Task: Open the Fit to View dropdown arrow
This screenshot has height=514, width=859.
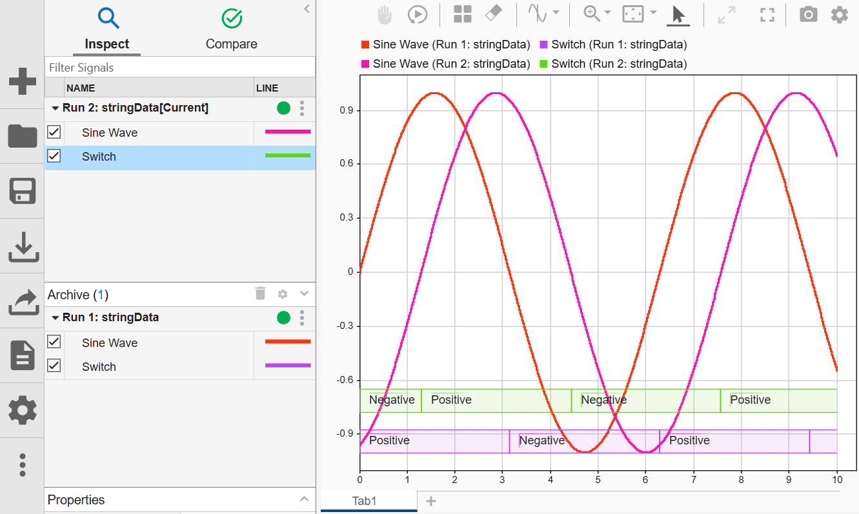Action: click(x=653, y=13)
